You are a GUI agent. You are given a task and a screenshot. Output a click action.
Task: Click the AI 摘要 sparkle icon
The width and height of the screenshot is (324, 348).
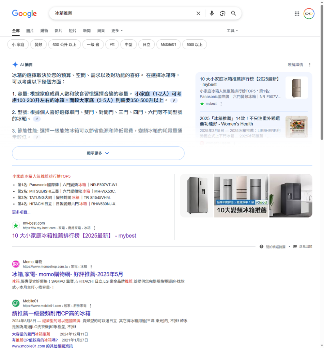coord(15,65)
